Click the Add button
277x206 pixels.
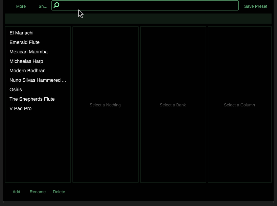(x=16, y=192)
